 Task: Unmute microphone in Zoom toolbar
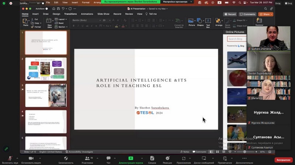[x=10, y=159]
